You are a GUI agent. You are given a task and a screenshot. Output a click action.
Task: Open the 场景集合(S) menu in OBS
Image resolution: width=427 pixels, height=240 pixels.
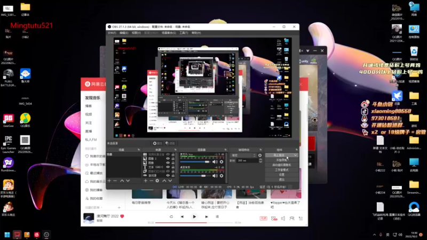point(169,33)
